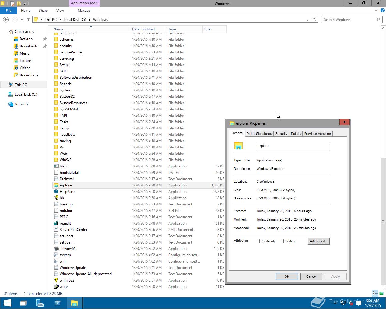
Task: Launch PowerShell from the taskbar
Action: tap(57, 303)
